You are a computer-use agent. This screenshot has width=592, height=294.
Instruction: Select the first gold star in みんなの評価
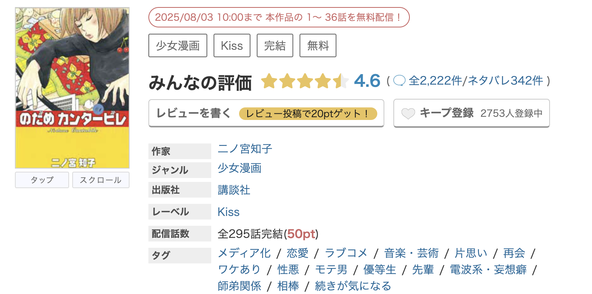pos(269,81)
